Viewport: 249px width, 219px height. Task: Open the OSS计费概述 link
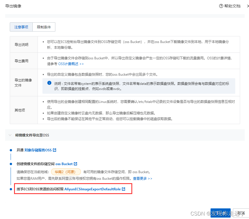pyautogui.click(x=71, y=64)
